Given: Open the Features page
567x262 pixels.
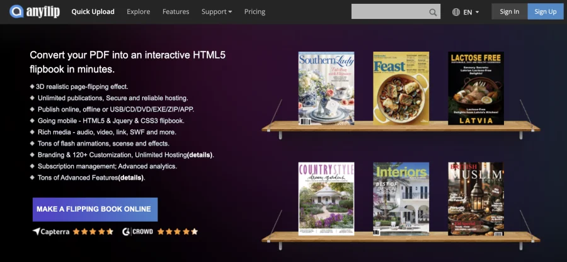Looking at the screenshot, I should (x=176, y=11).
